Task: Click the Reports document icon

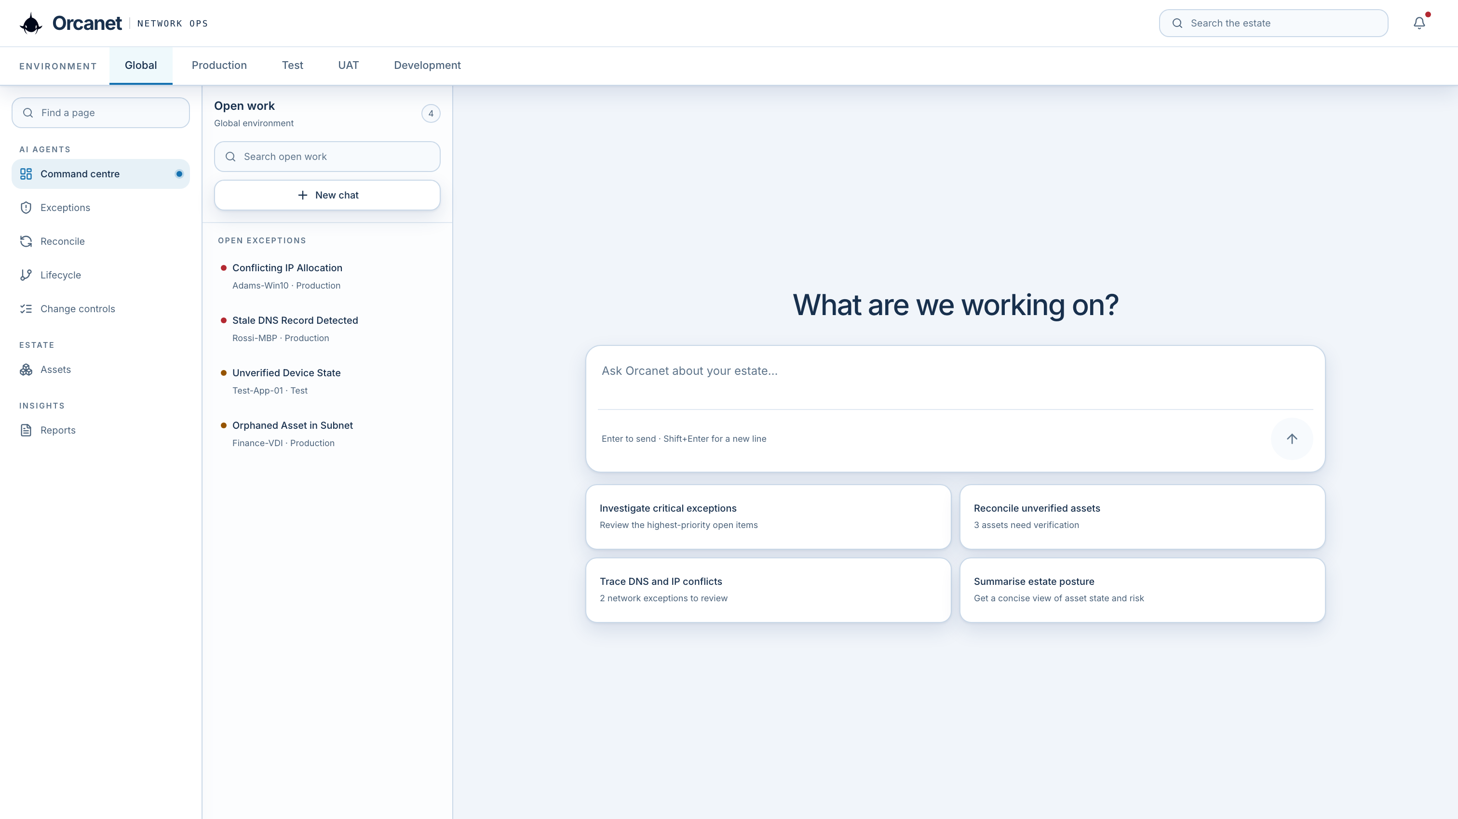Action: [26, 430]
